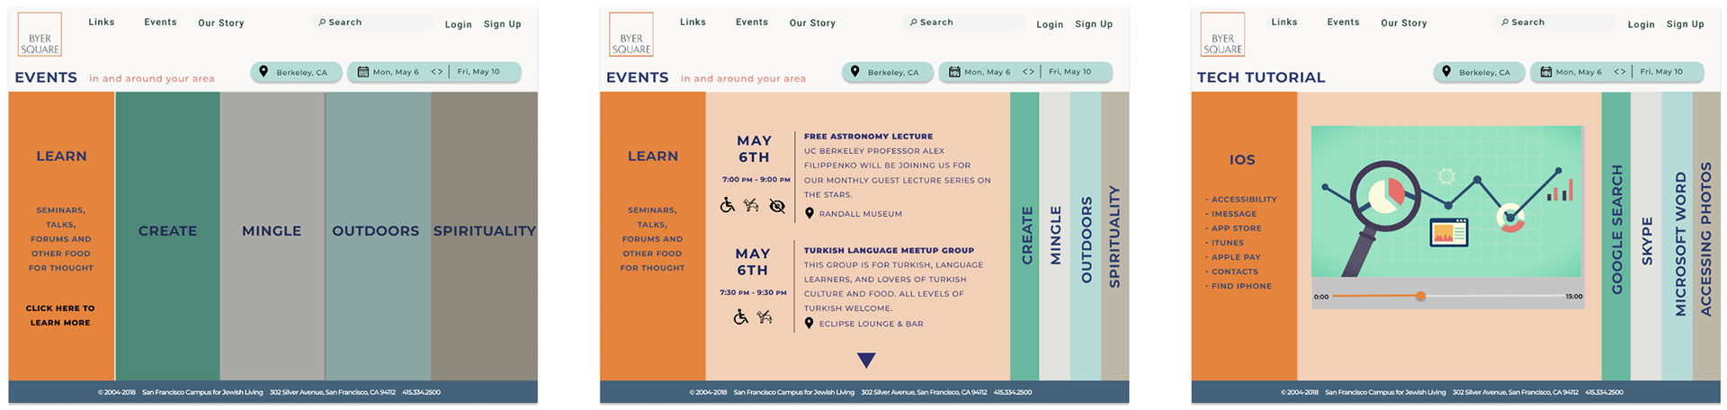Click the tutorial video thumbnail
This screenshot has height=410, width=1727.
tap(1445, 201)
